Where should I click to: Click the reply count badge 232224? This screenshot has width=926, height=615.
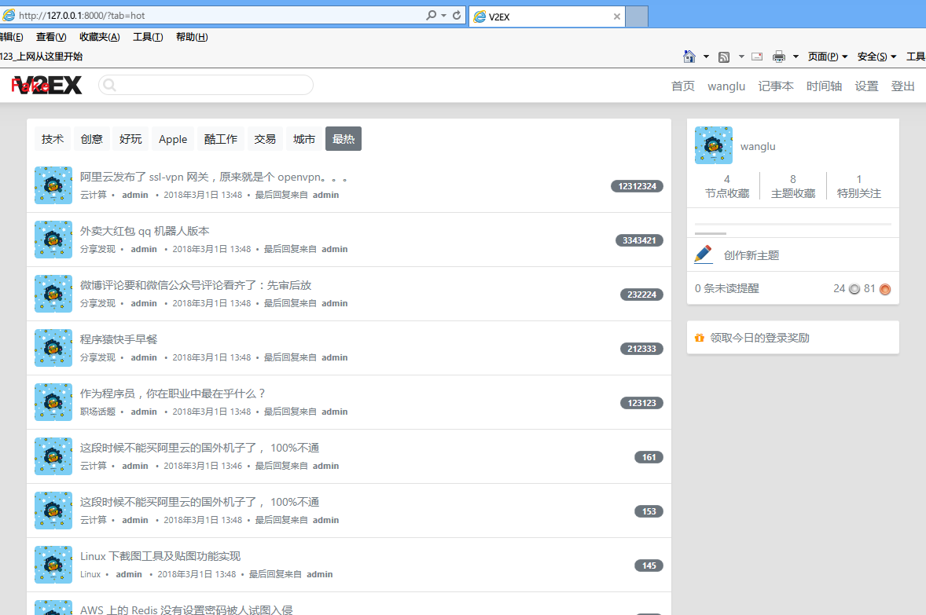coord(642,295)
